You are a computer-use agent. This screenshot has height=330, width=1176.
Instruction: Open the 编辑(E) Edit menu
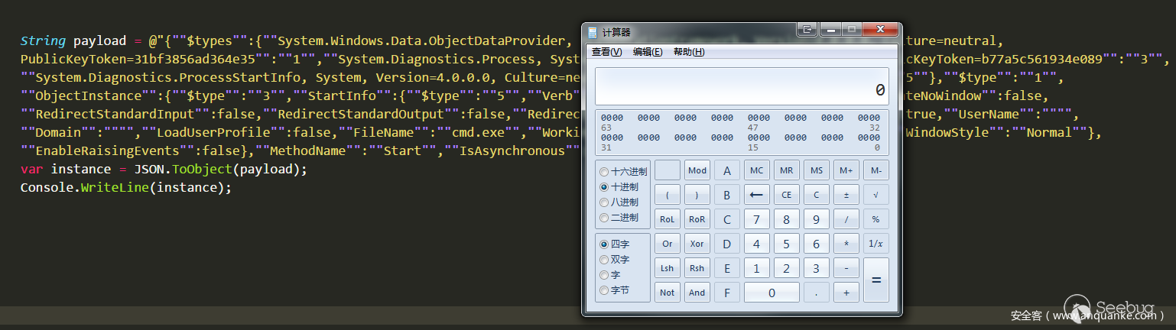tap(647, 52)
